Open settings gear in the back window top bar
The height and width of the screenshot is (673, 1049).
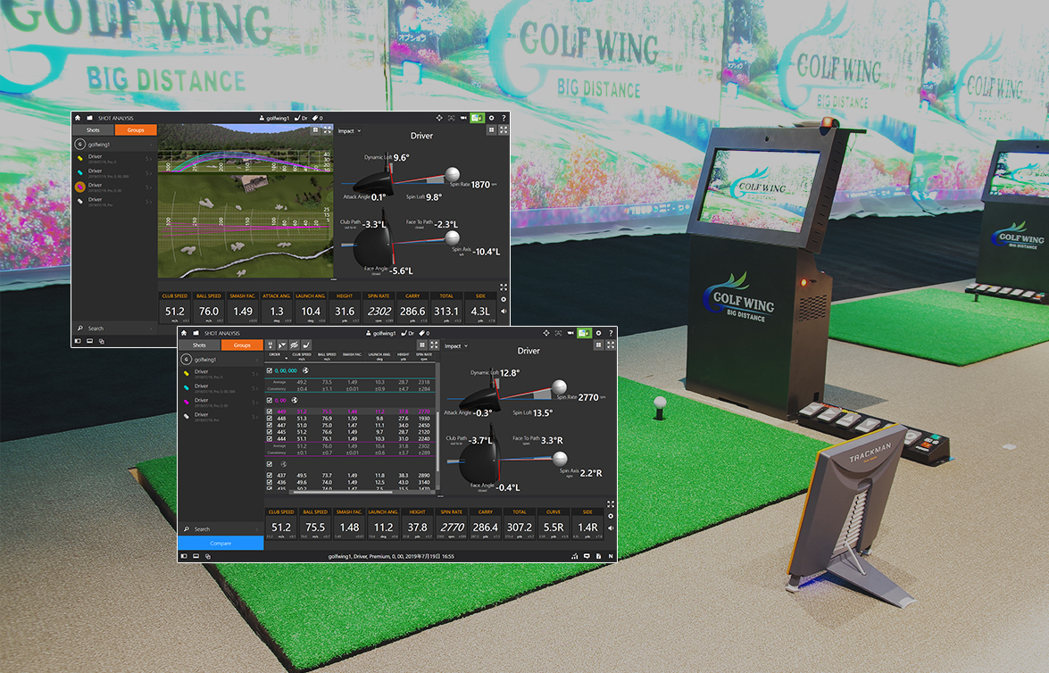492,118
